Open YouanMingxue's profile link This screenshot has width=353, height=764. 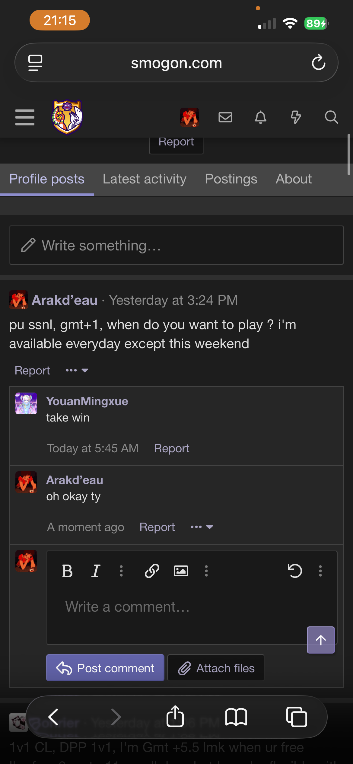(87, 401)
